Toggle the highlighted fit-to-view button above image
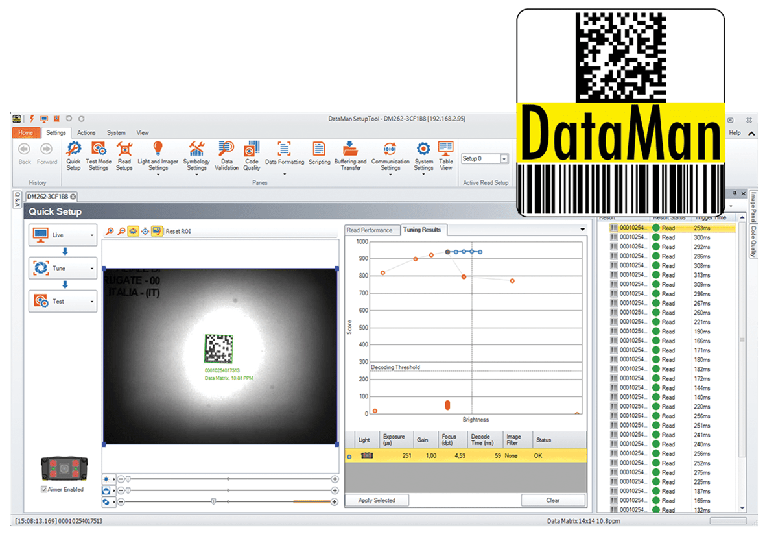Viewport: 765px width, 543px height. (133, 231)
